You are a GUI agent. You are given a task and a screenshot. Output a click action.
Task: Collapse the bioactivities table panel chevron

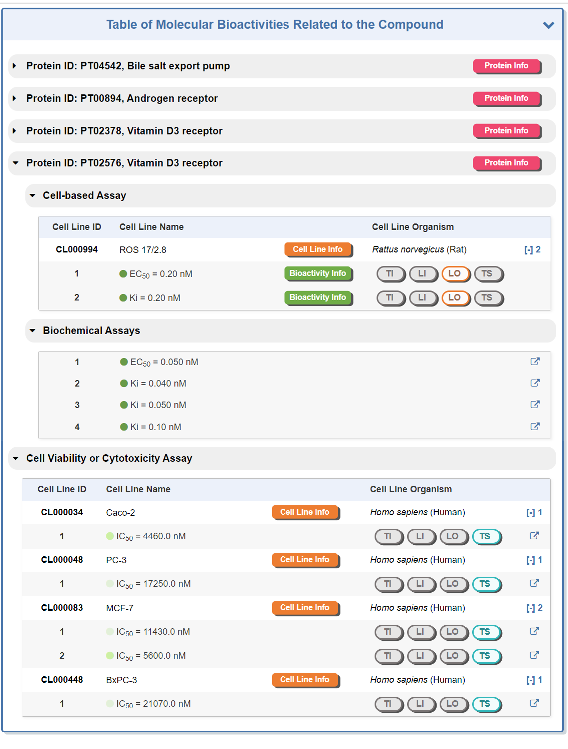548,25
